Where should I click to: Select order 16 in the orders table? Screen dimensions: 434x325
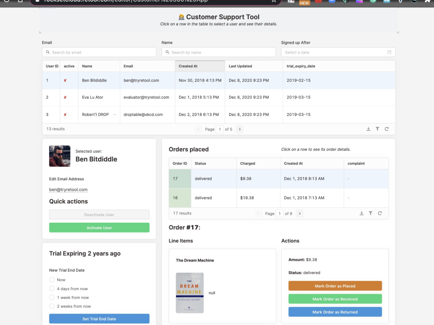click(279, 198)
